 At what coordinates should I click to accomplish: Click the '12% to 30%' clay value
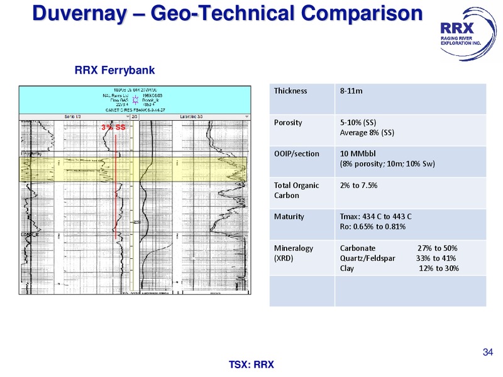pos(439,268)
